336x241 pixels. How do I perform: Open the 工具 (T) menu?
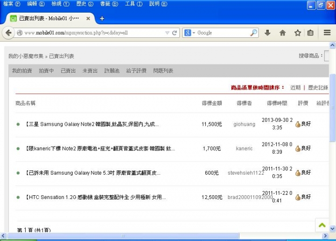pyautogui.click(x=134, y=4)
